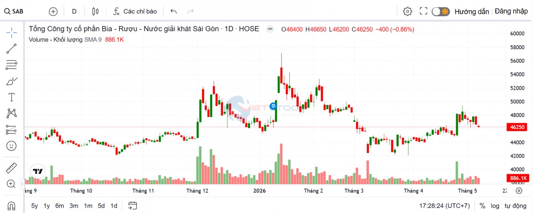Open the Hướng dẫn guide link
534x213 pixels.
point(472,11)
